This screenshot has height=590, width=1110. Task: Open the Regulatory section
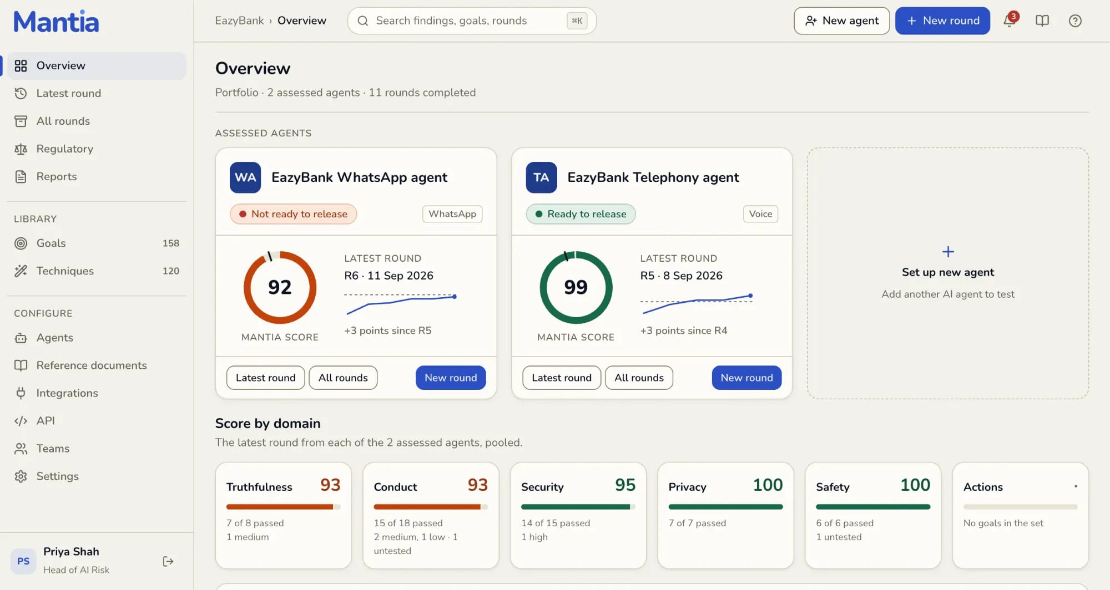[97, 149]
